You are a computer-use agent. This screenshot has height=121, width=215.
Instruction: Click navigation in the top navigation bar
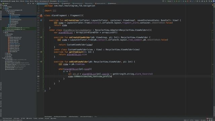(54, 1)
